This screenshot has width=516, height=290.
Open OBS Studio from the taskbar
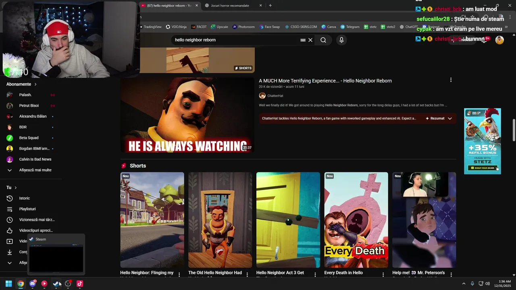(68, 284)
